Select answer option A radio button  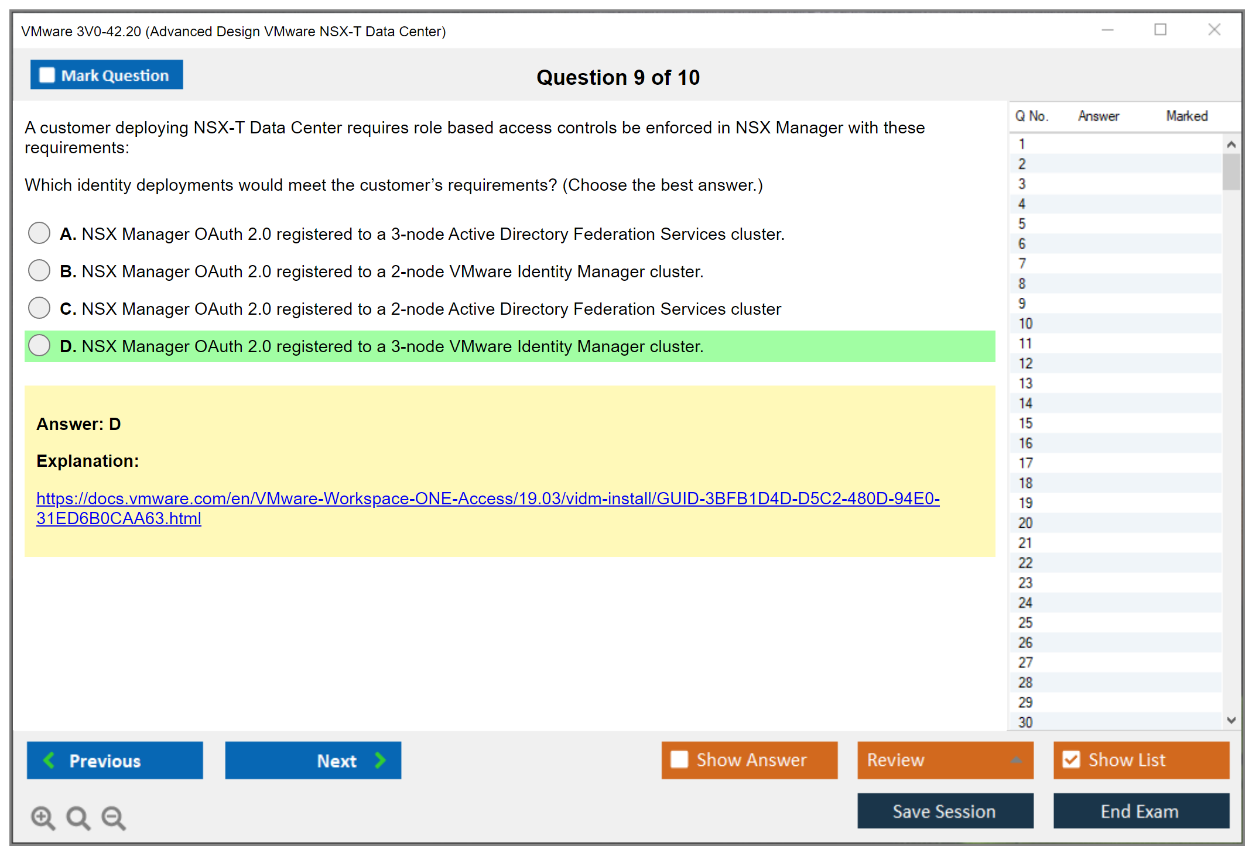point(39,233)
